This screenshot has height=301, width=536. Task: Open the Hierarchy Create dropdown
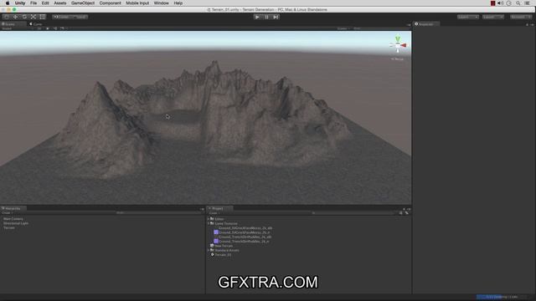pyautogui.click(x=8, y=213)
